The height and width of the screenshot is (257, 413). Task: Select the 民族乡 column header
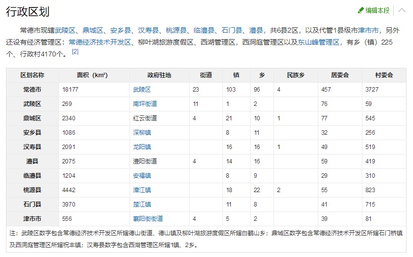pos(296,75)
